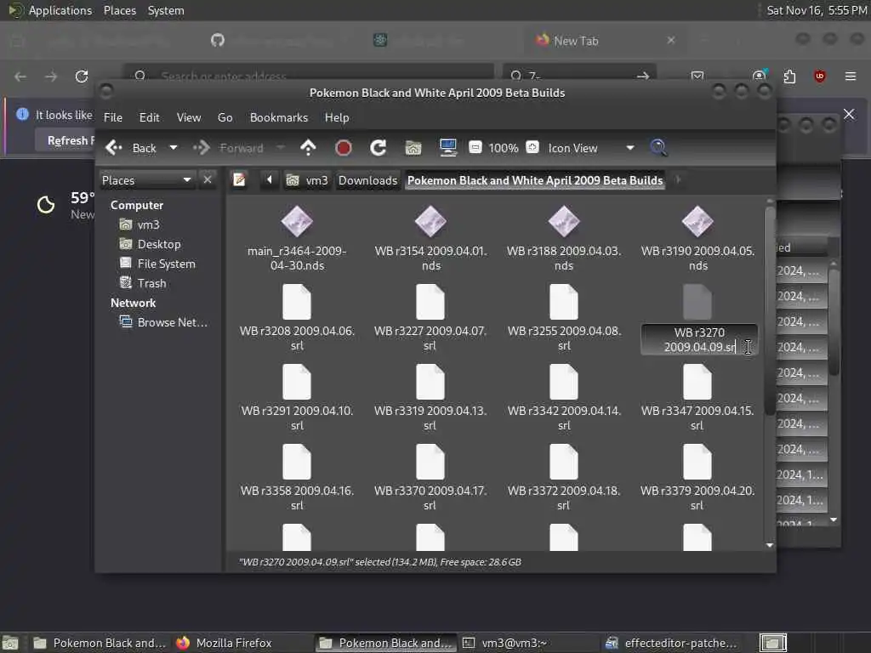Select the WB r3379 2009.04.20.srl file

[697, 478]
